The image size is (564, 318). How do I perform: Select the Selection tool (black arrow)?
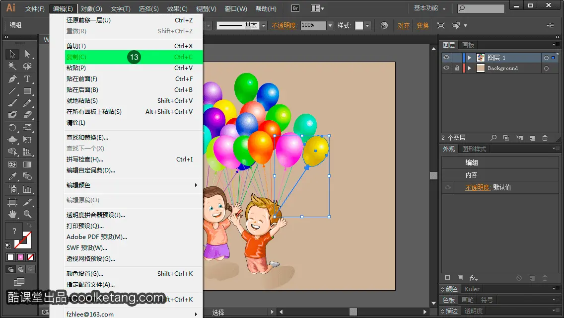point(12,54)
